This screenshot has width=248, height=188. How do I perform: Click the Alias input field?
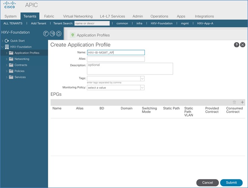pos(115,59)
